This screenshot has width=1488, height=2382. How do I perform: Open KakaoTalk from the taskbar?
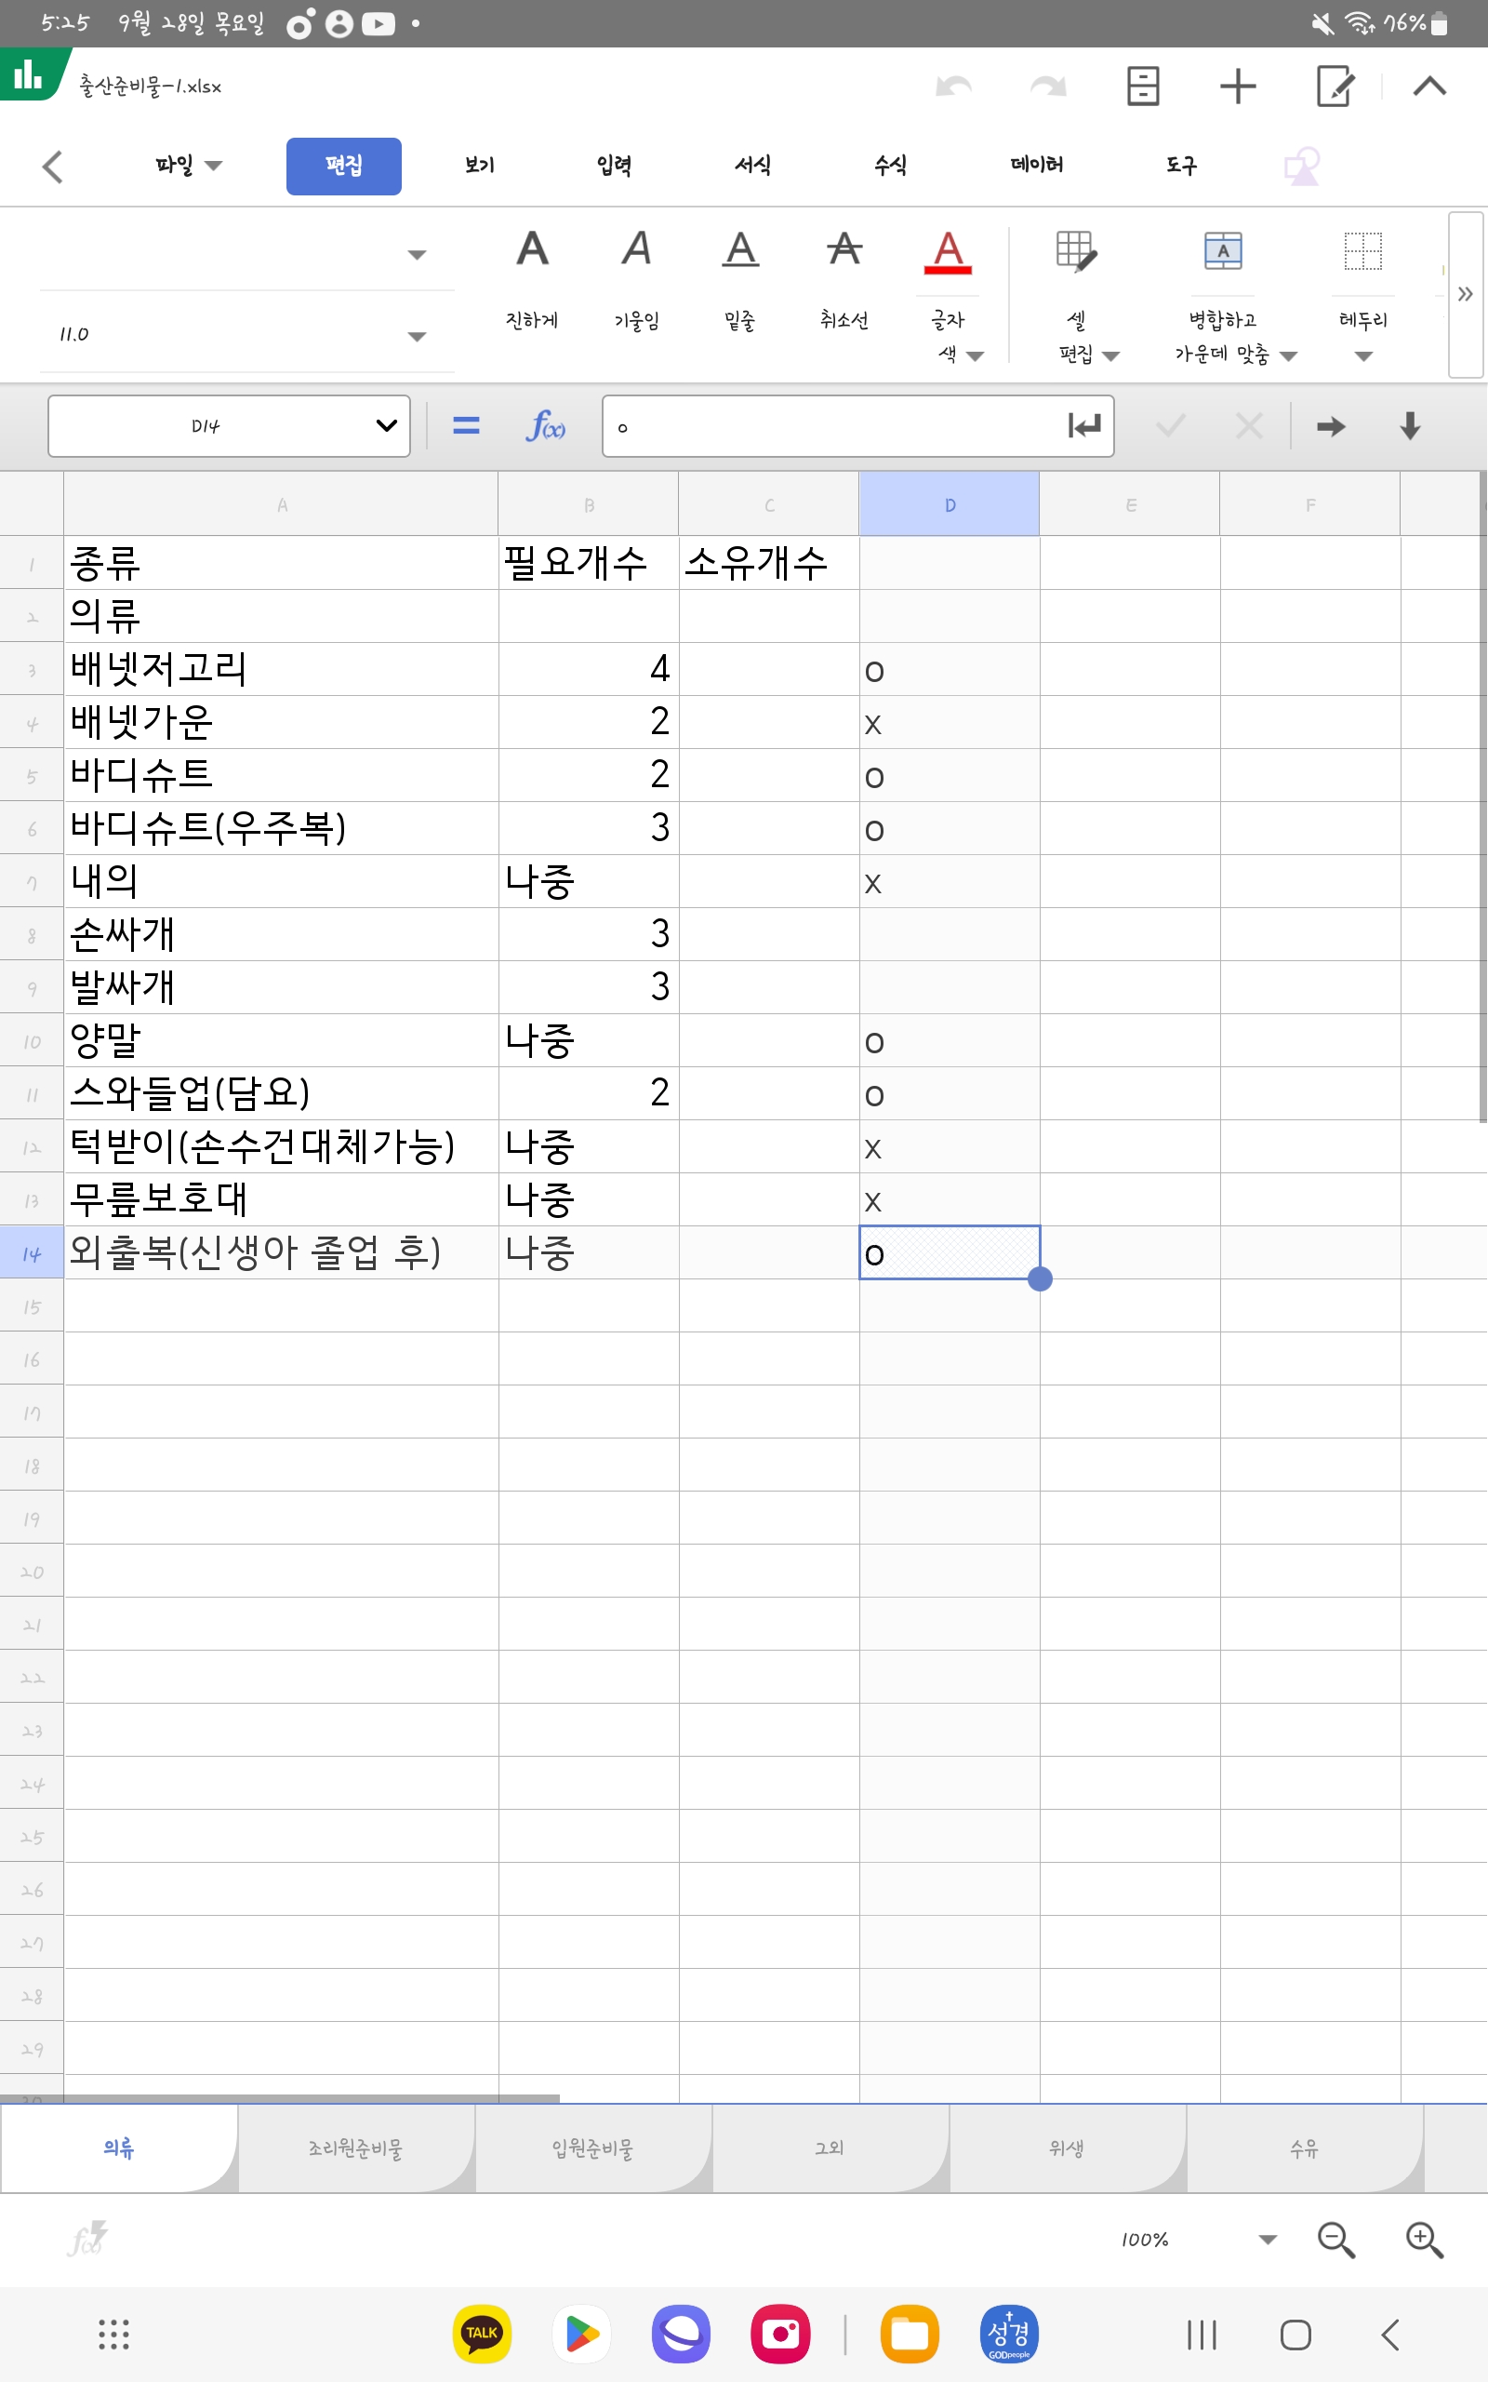click(x=481, y=2334)
